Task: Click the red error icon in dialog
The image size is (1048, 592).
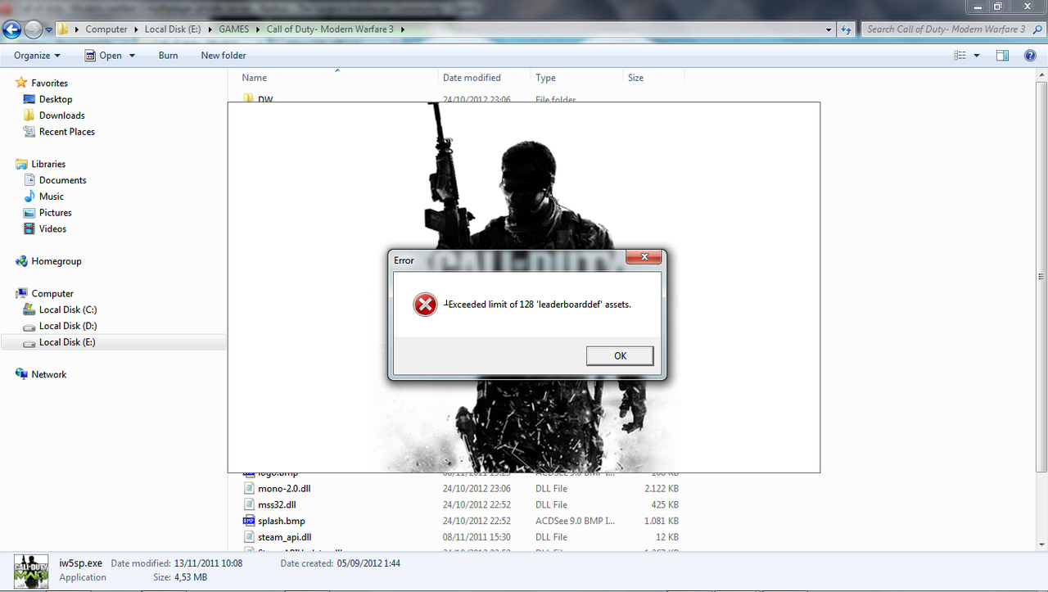Action: 425,305
